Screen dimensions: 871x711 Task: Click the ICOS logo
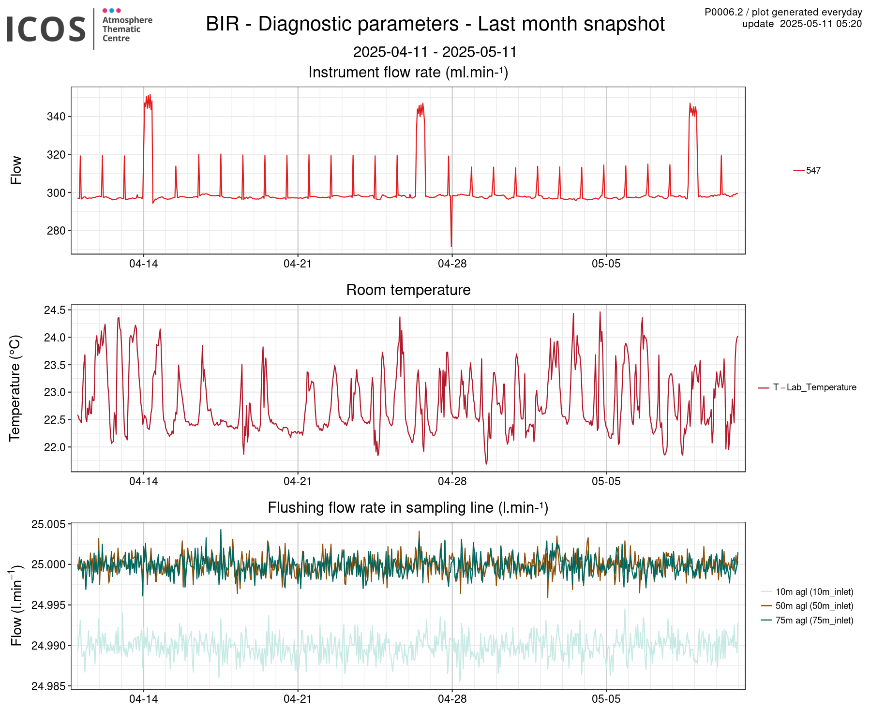pyautogui.click(x=46, y=29)
